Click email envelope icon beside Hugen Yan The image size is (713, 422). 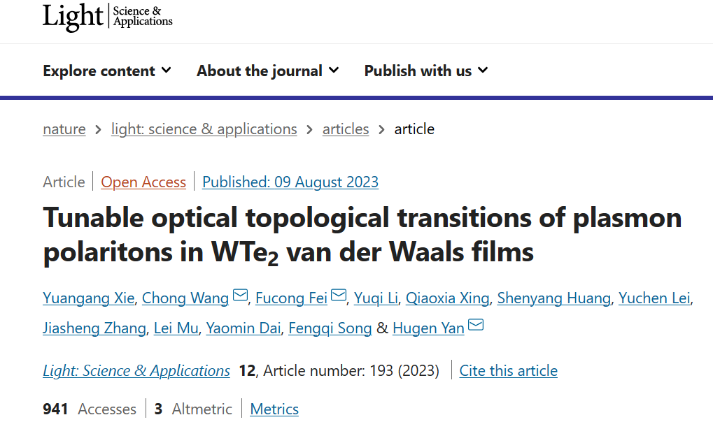(476, 326)
